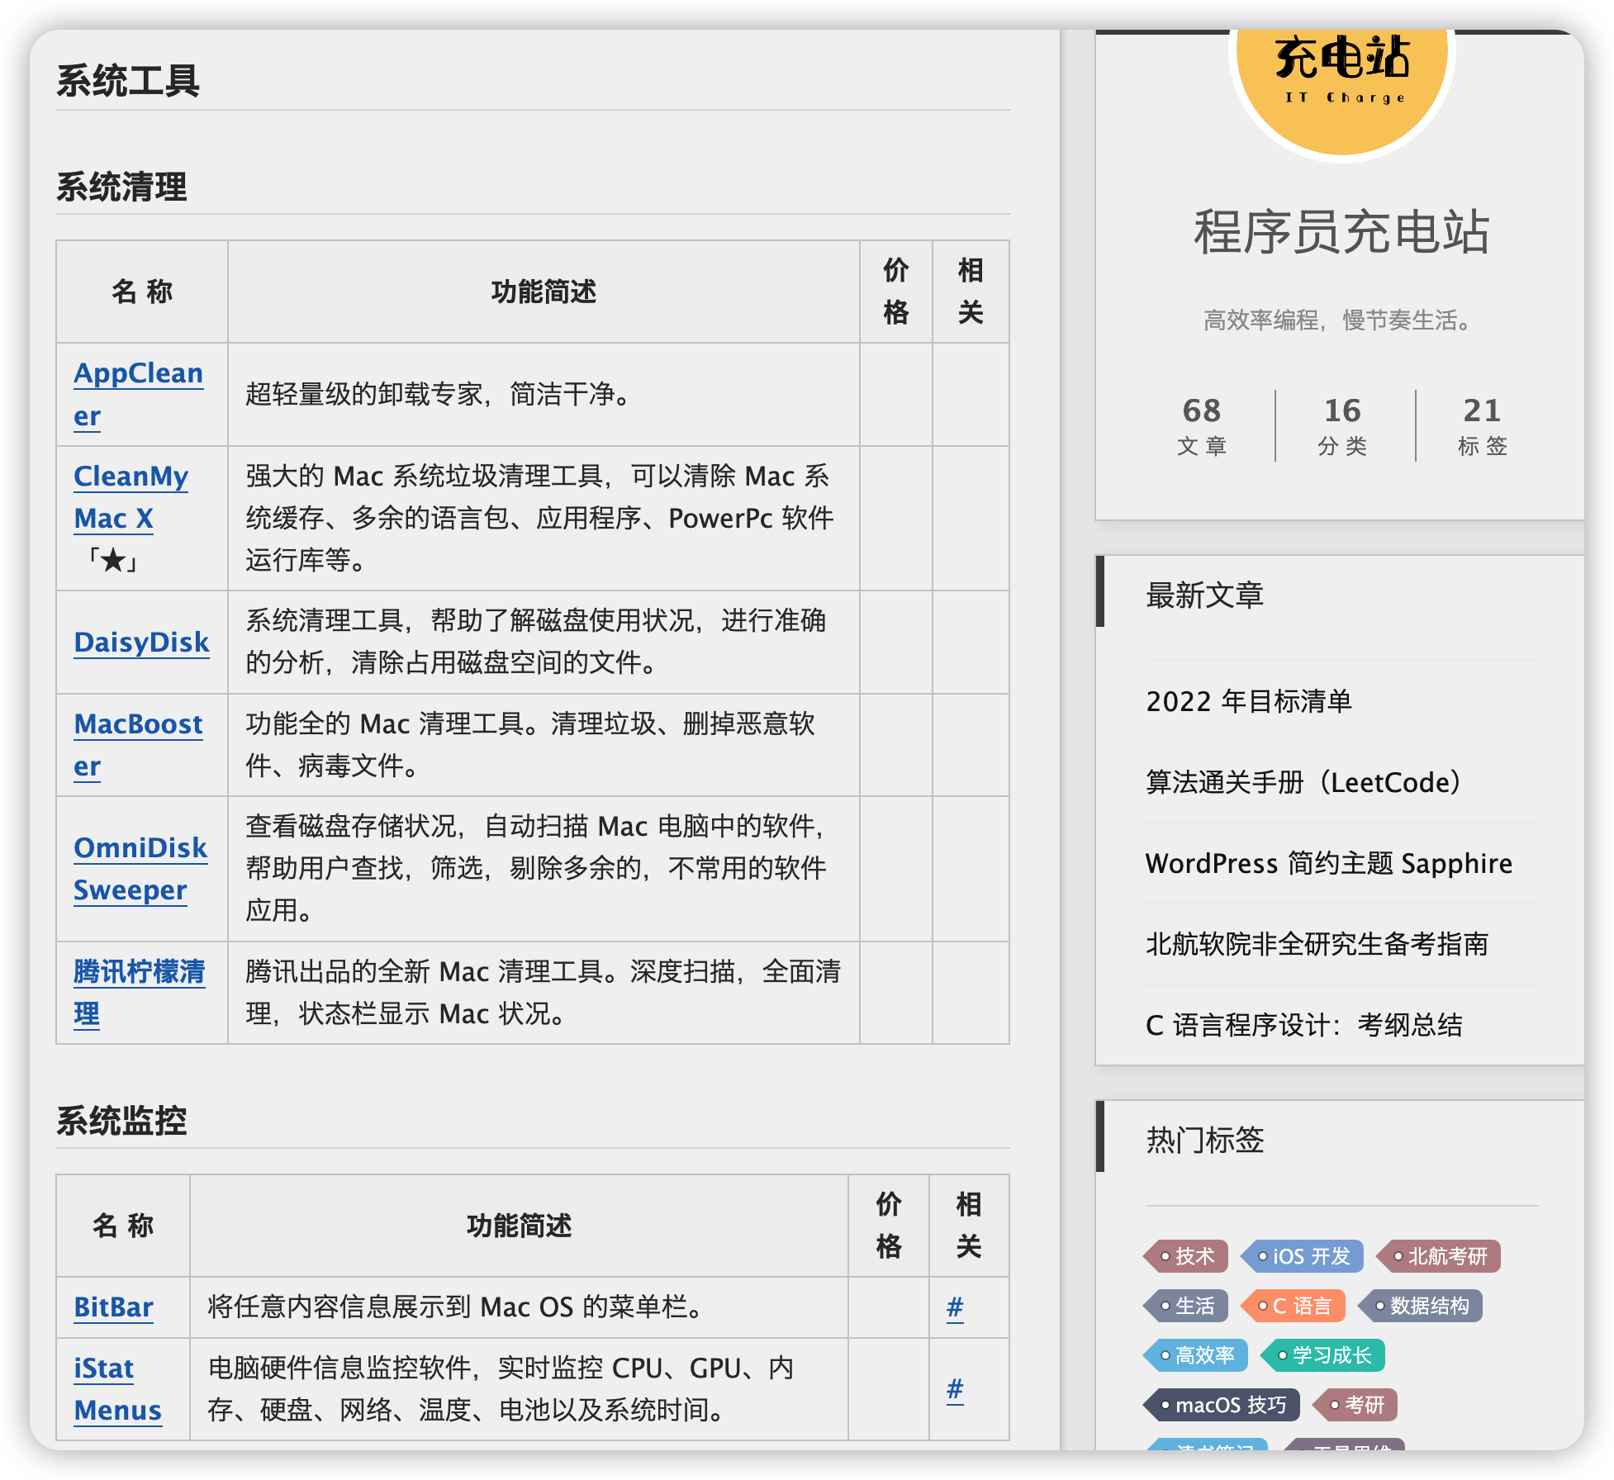Open article 2022 年目标清单
This screenshot has height=1480, width=1614.
[x=1248, y=702]
